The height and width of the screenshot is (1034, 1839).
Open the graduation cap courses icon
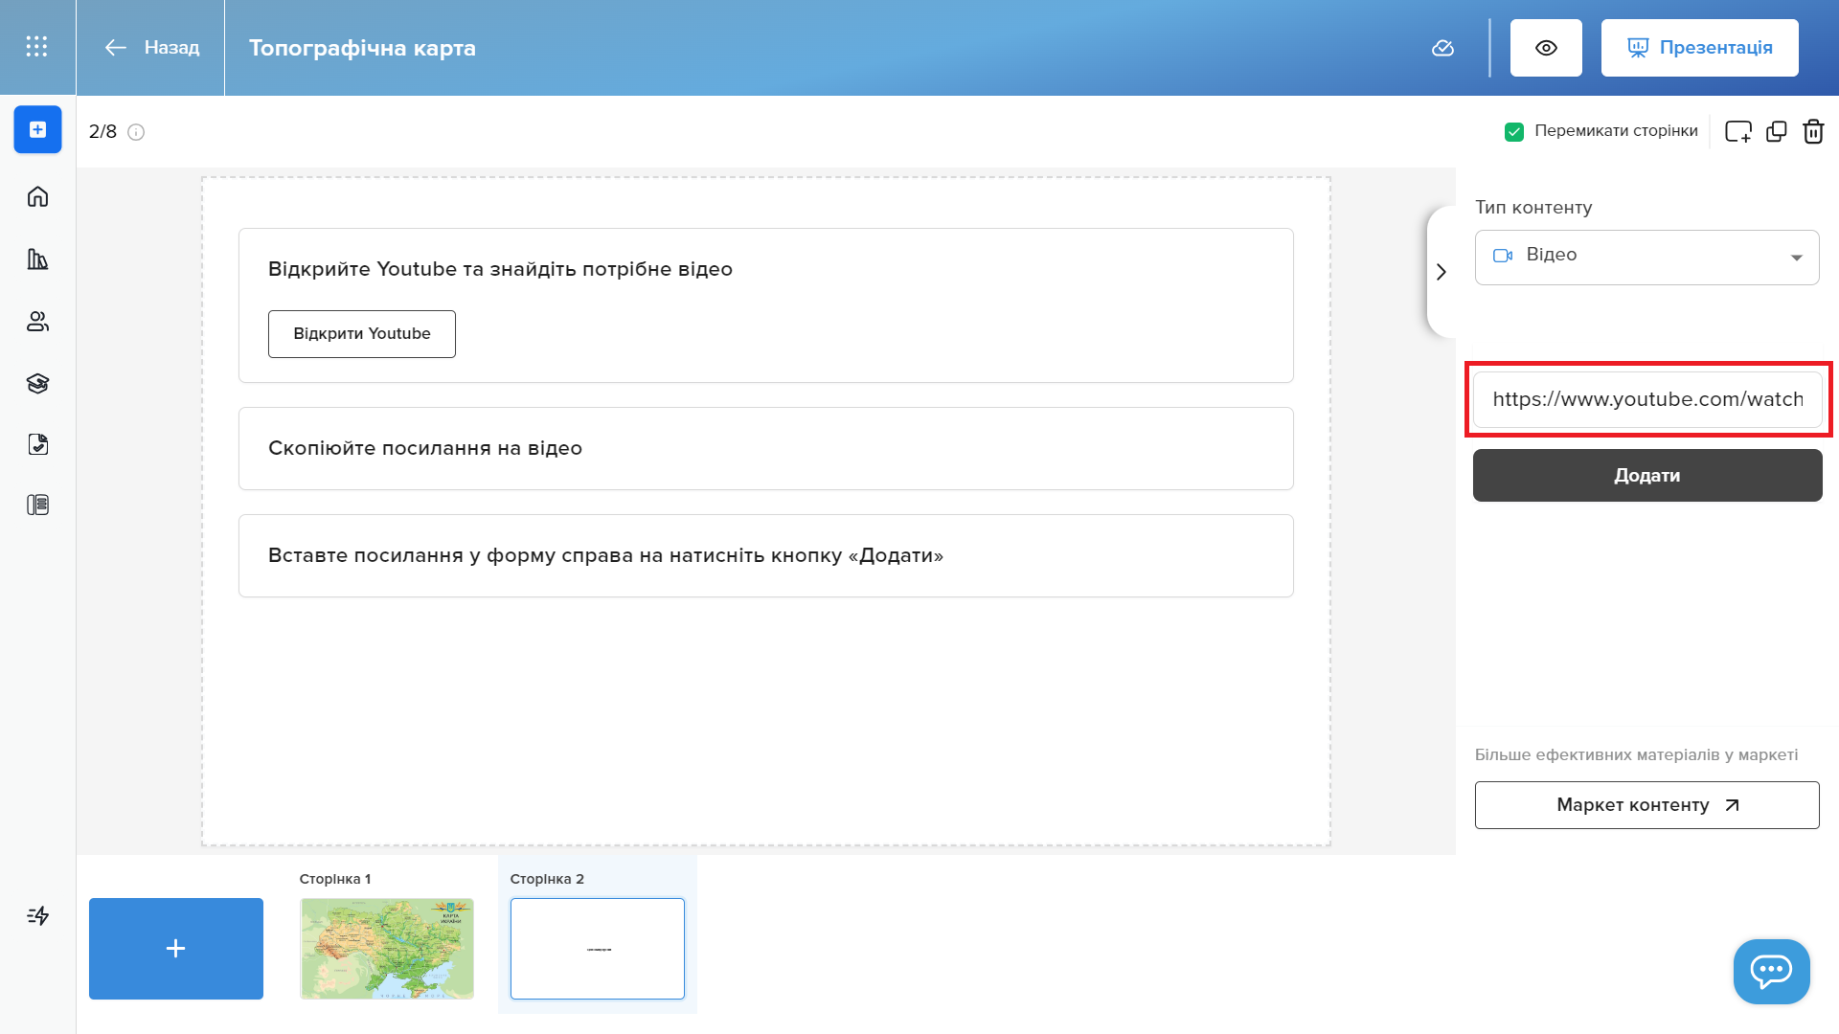[x=37, y=384]
